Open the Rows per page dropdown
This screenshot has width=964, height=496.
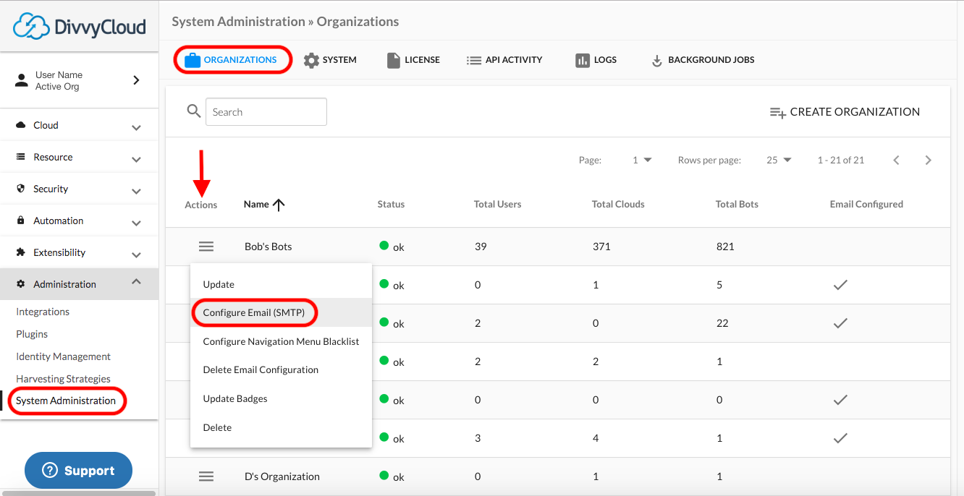pos(779,160)
